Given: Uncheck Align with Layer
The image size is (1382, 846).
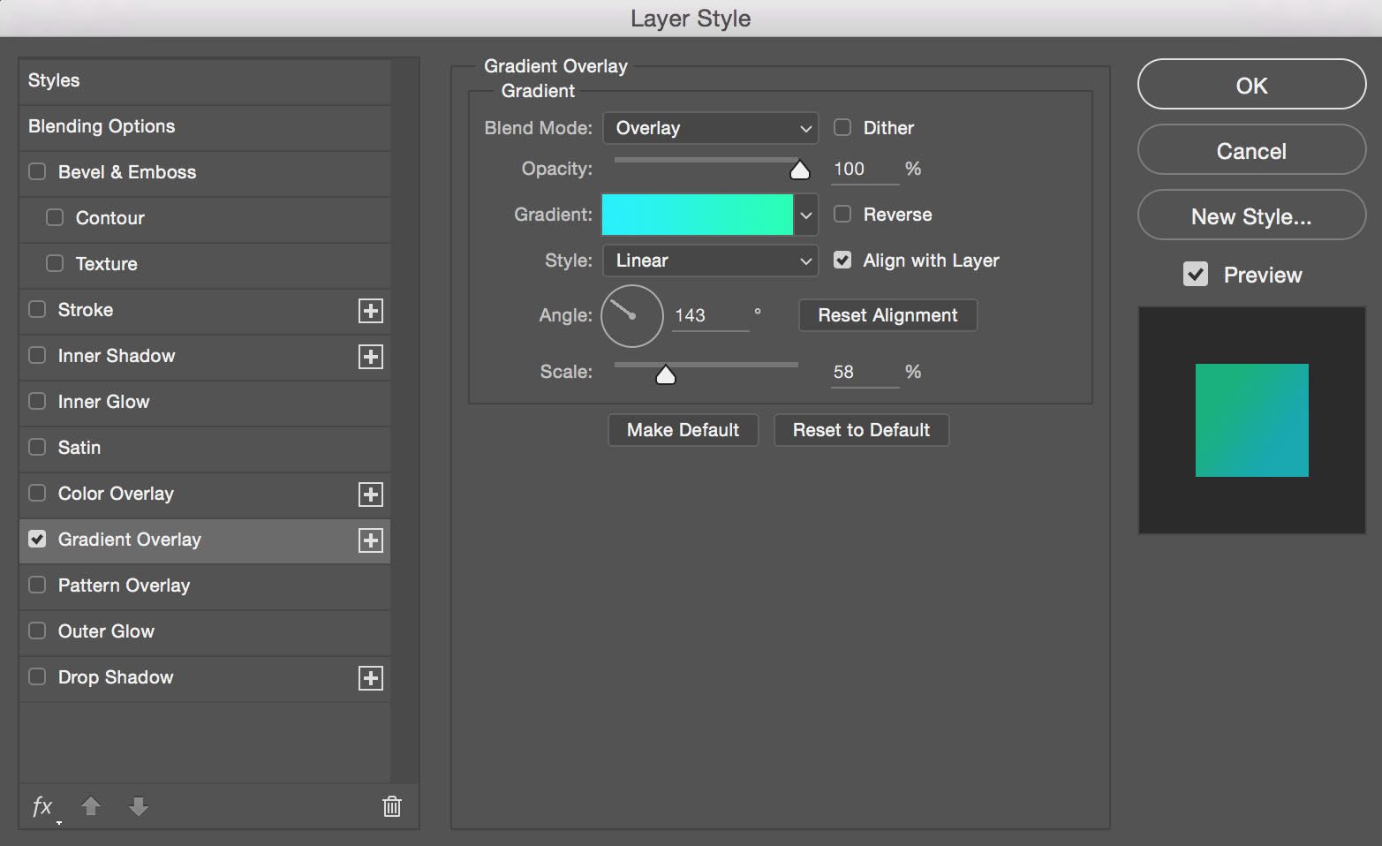Looking at the screenshot, I should pos(842,260).
